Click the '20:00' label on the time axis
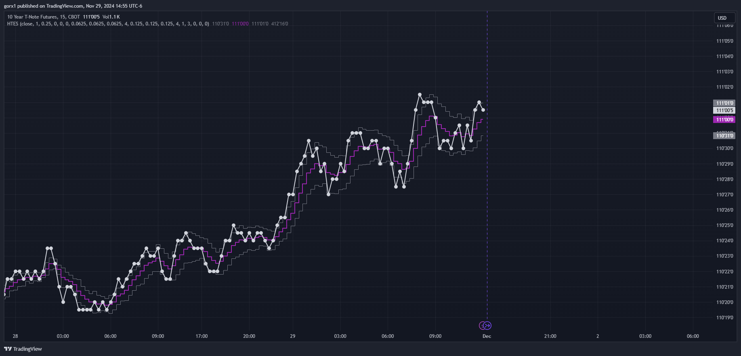This screenshot has height=356, width=741. tap(249, 336)
